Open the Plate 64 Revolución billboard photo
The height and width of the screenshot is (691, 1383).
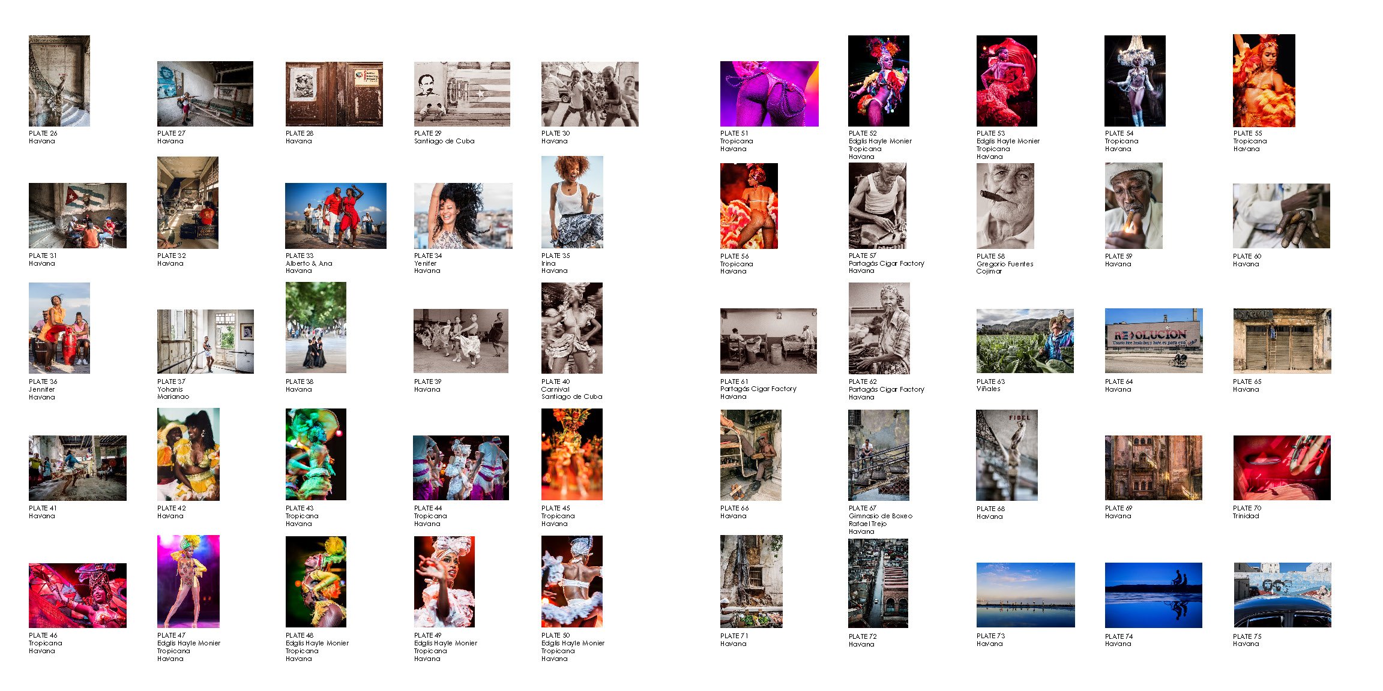tap(1154, 341)
